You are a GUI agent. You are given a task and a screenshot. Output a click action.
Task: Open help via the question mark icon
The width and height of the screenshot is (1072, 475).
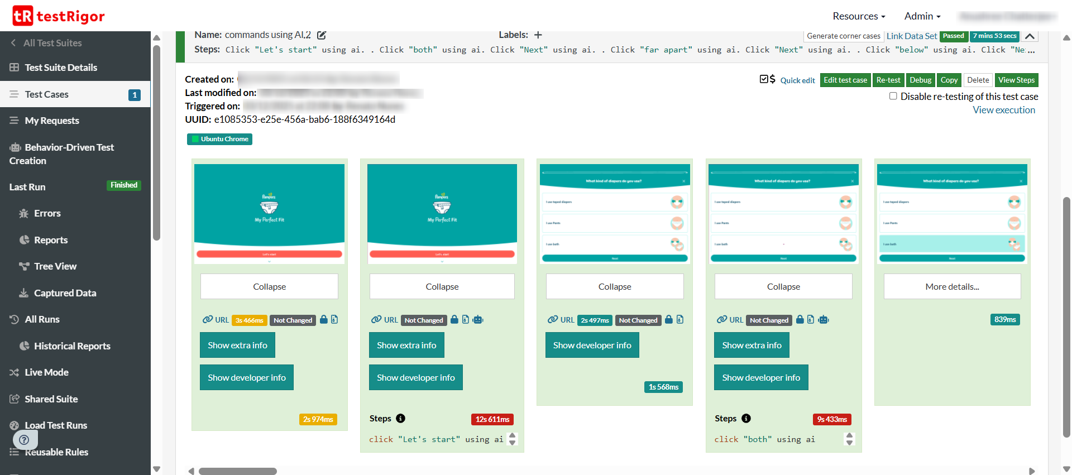(x=24, y=440)
